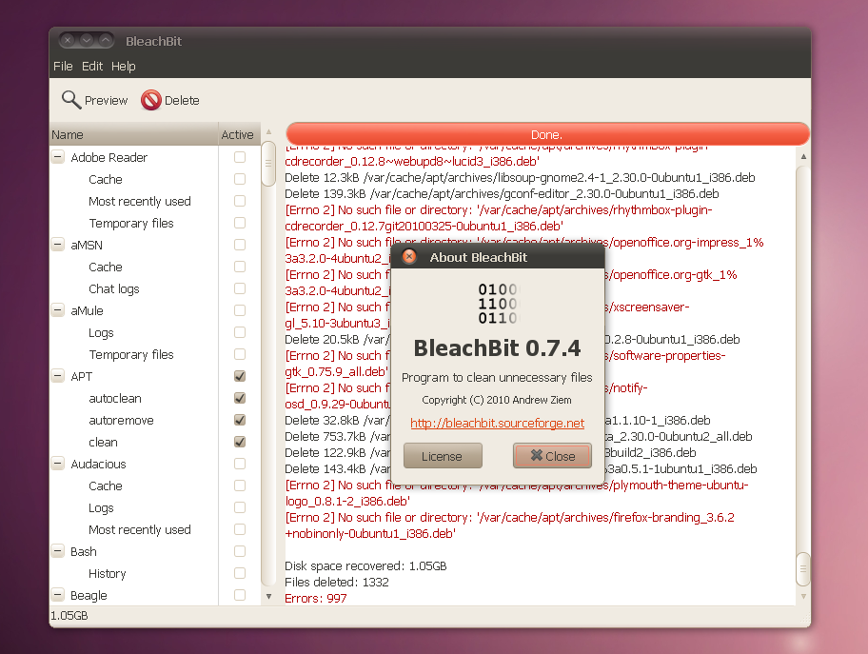This screenshot has width=868, height=654.
Task: Click the Name column header
Action: pos(134,134)
